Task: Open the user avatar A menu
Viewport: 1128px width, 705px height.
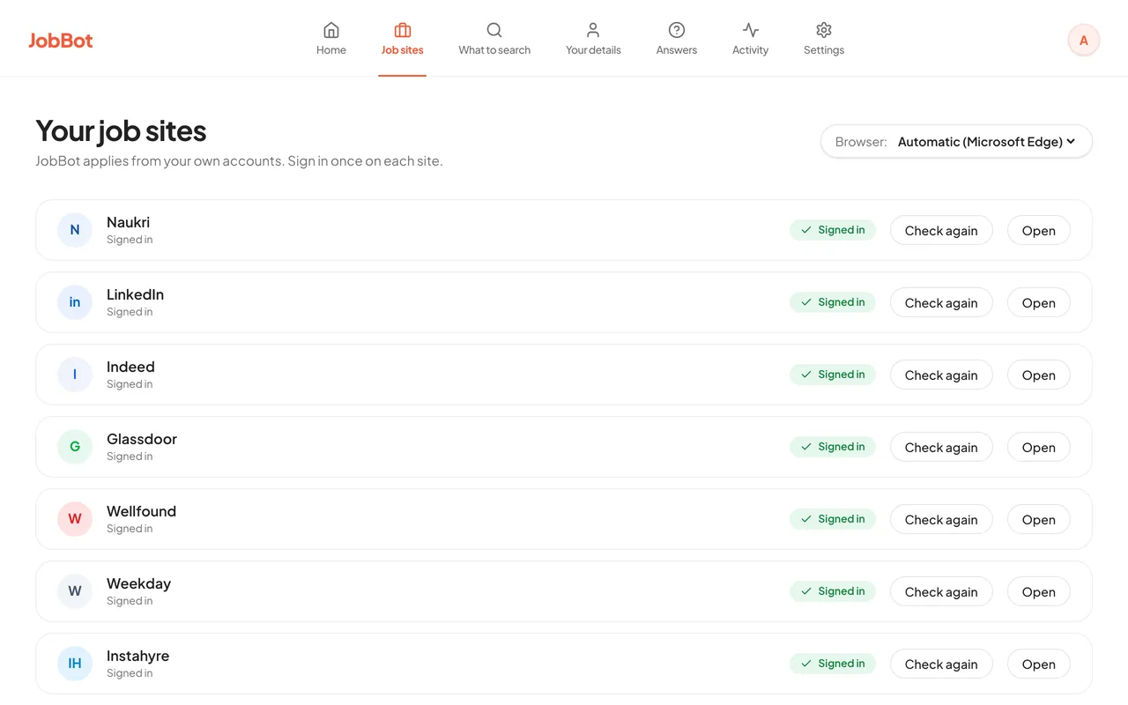Action: (1084, 40)
